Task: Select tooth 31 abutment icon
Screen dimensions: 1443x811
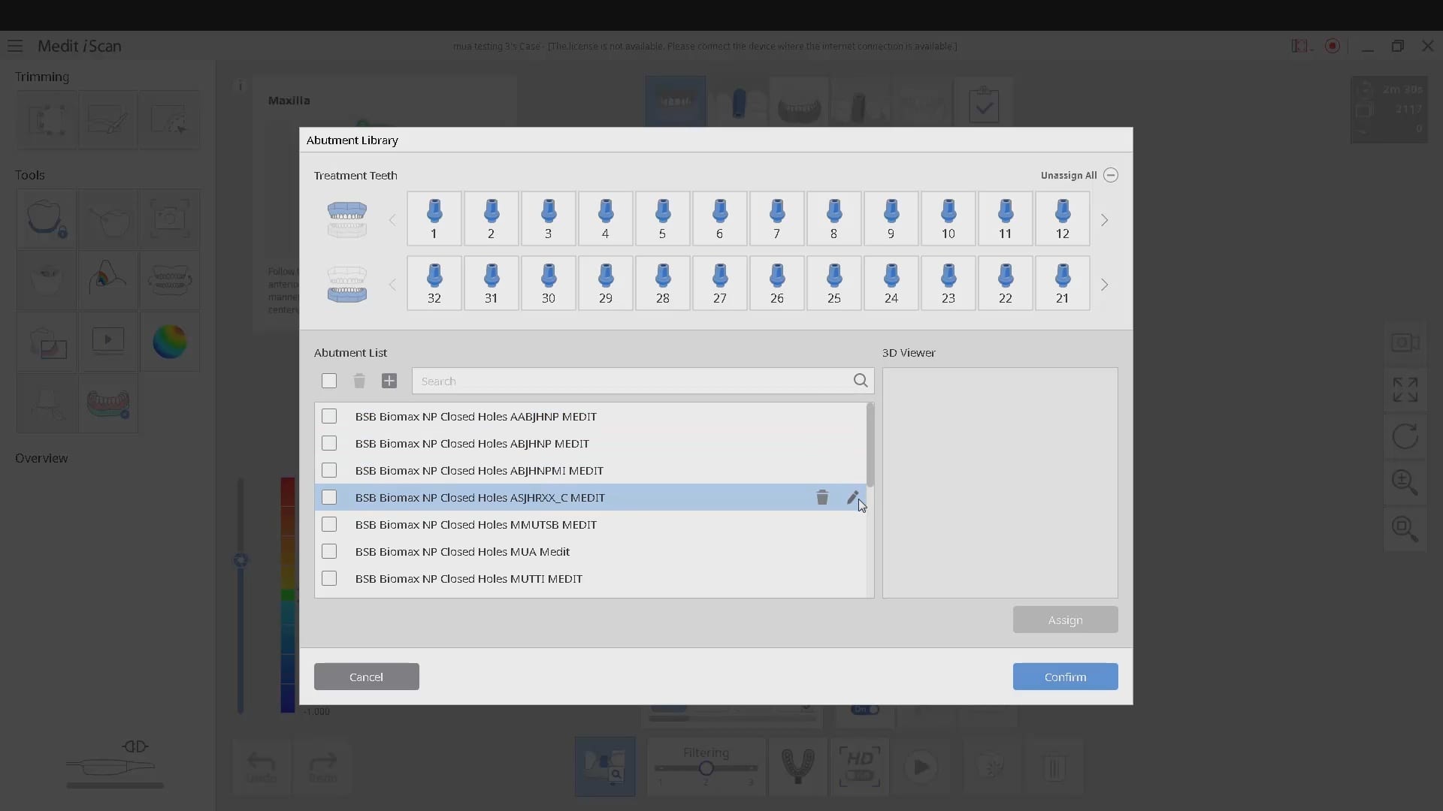Action: coord(491,283)
